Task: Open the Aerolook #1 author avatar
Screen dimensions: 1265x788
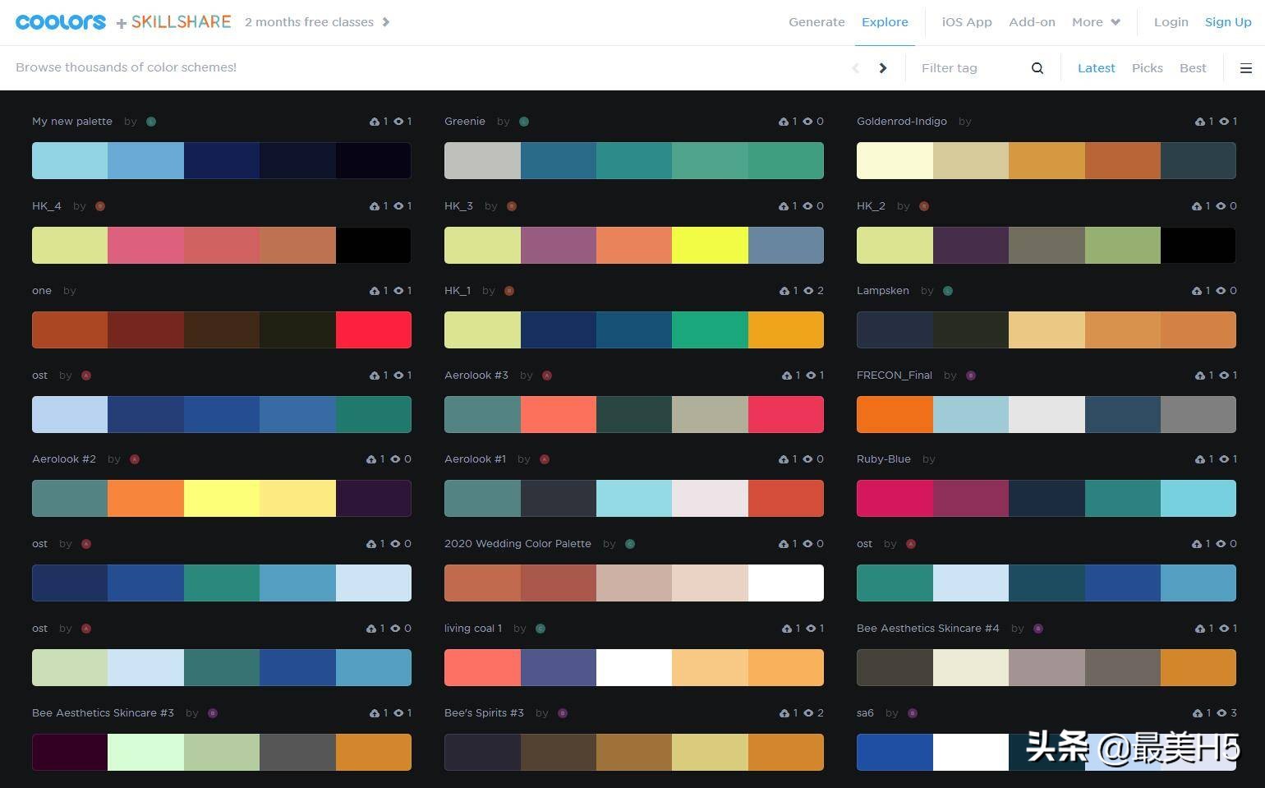Action: [545, 459]
